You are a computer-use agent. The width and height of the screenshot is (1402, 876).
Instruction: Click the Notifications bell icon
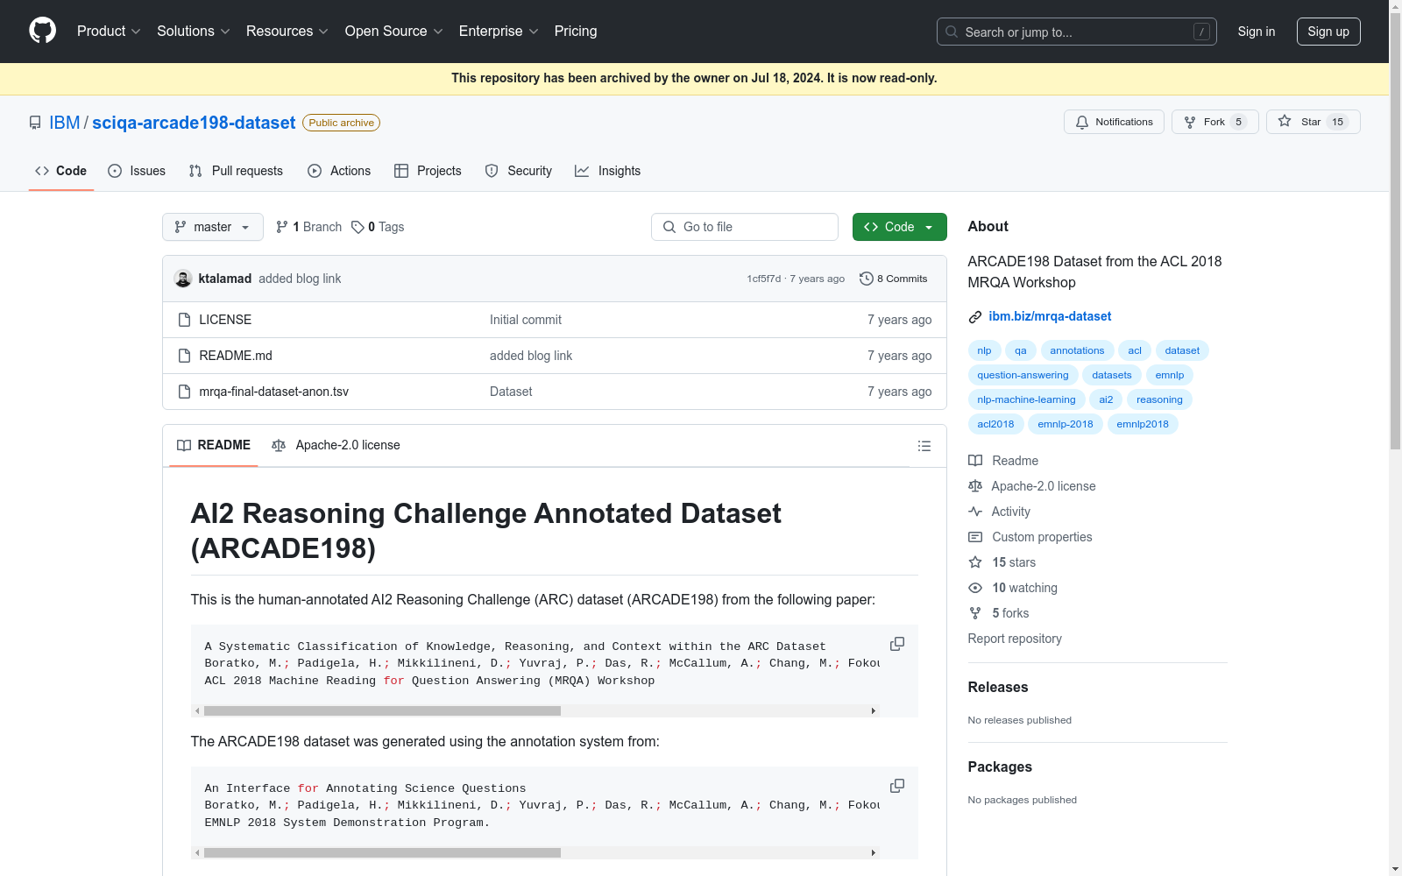coord(1082,122)
